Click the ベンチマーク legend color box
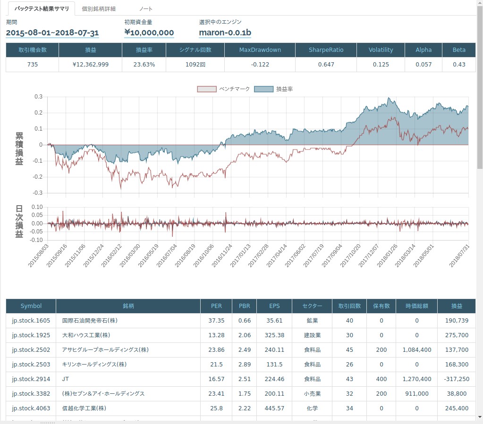This screenshot has width=483, height=424. (206, 89)
